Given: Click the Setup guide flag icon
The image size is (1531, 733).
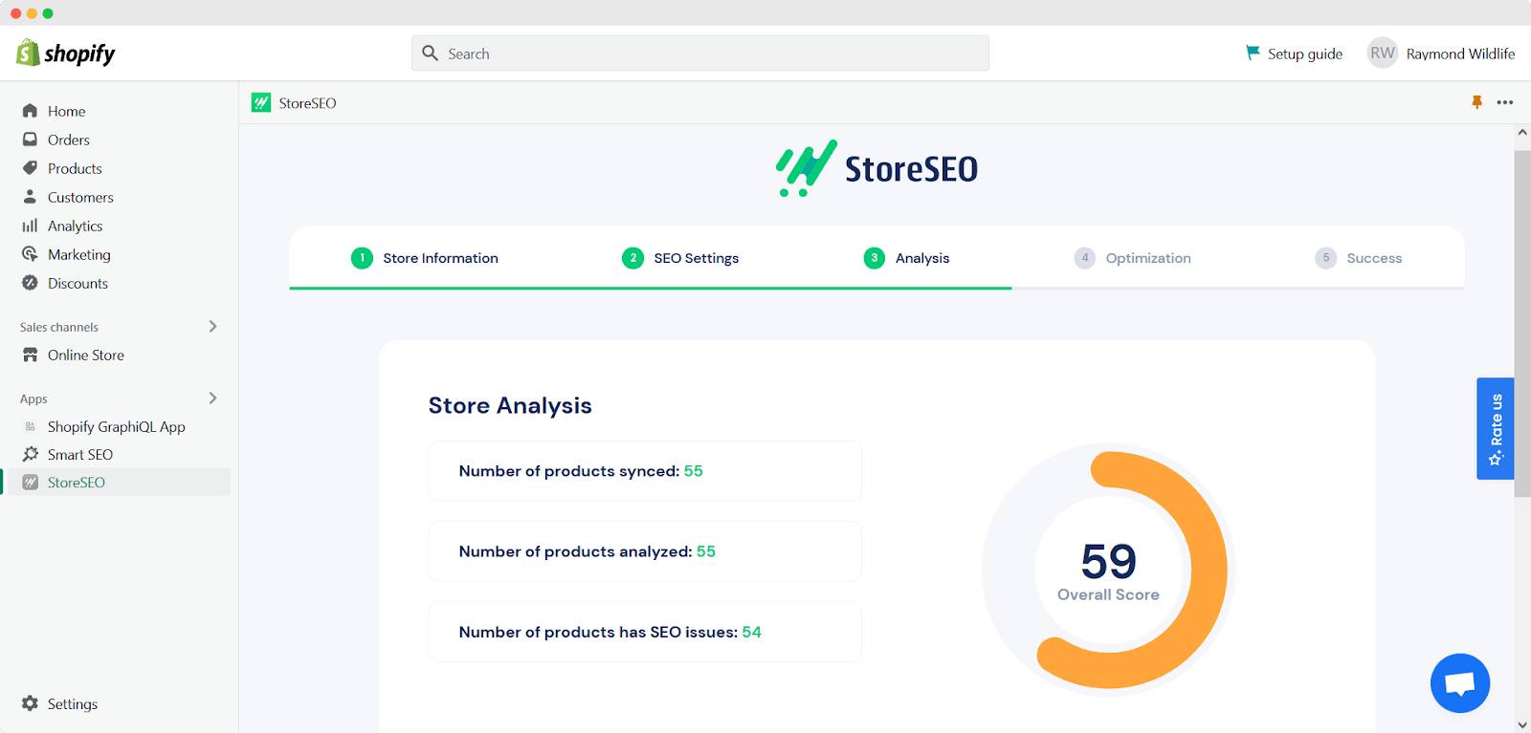Looking at the screenshot, I should pos(1253,53).
